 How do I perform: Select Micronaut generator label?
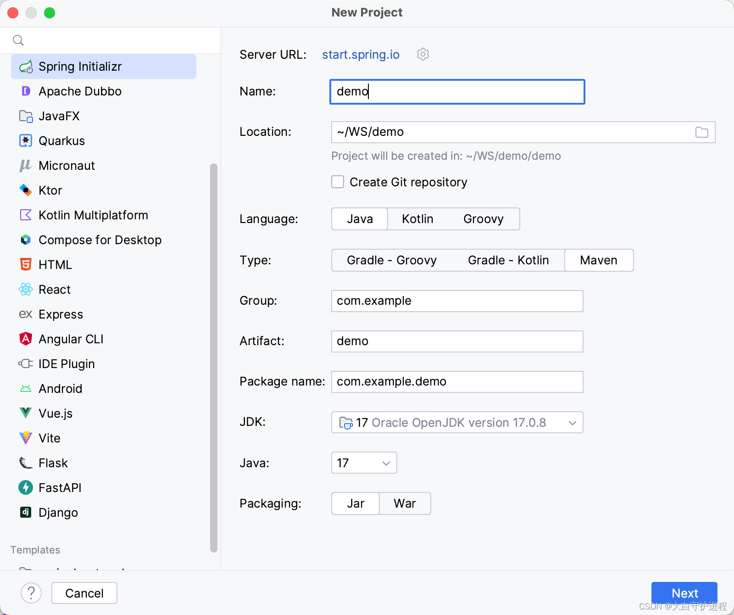(x=67, y=166)
